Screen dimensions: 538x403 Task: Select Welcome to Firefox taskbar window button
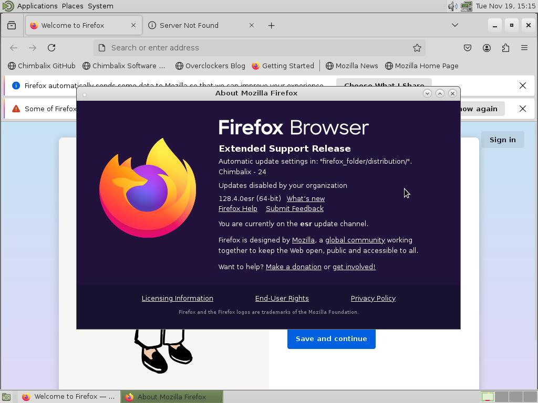pyautogui.click(x=69, y=397)
